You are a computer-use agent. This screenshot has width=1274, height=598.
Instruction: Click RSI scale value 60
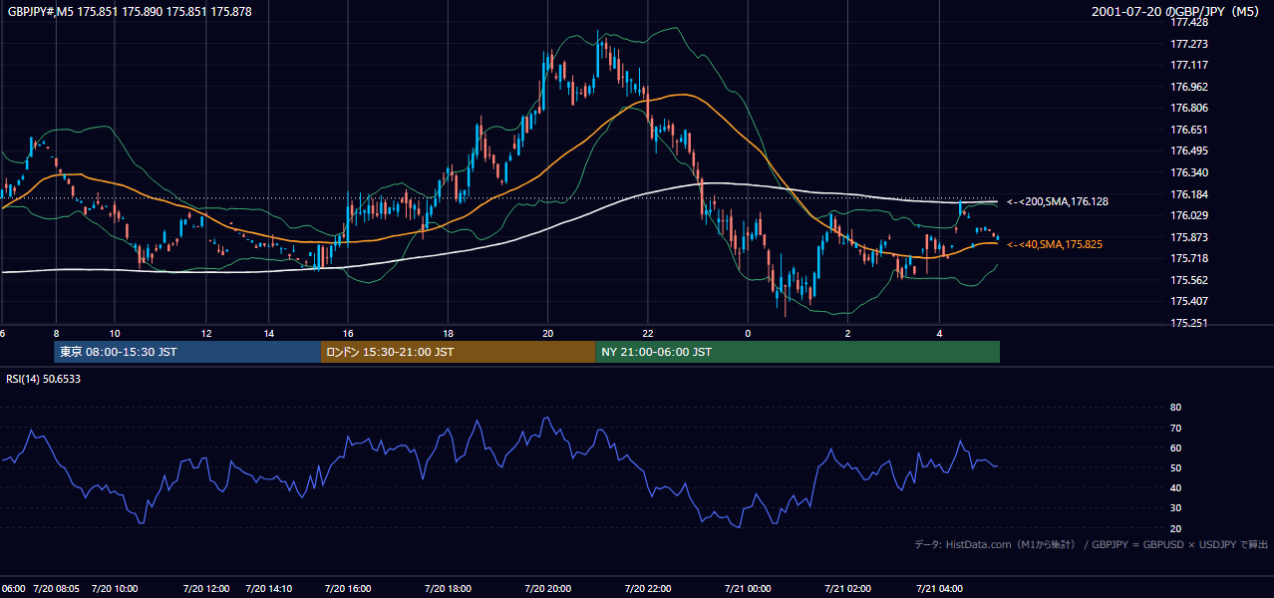click(1175, 448)
